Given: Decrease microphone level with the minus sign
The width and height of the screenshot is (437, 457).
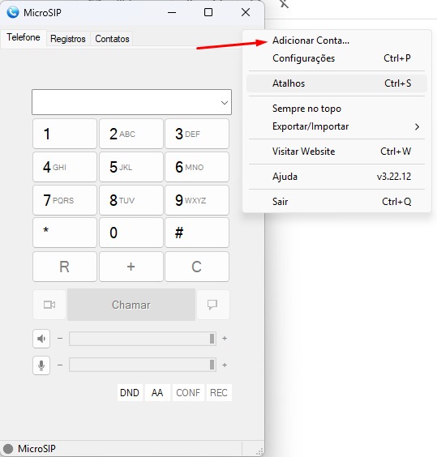Looking at the screenshot, I should 60,365.
